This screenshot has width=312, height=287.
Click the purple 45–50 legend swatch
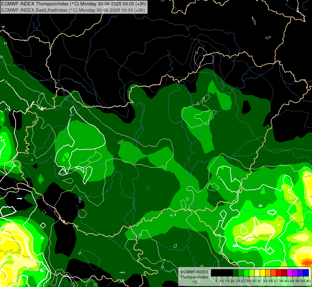tap(295, 273)
